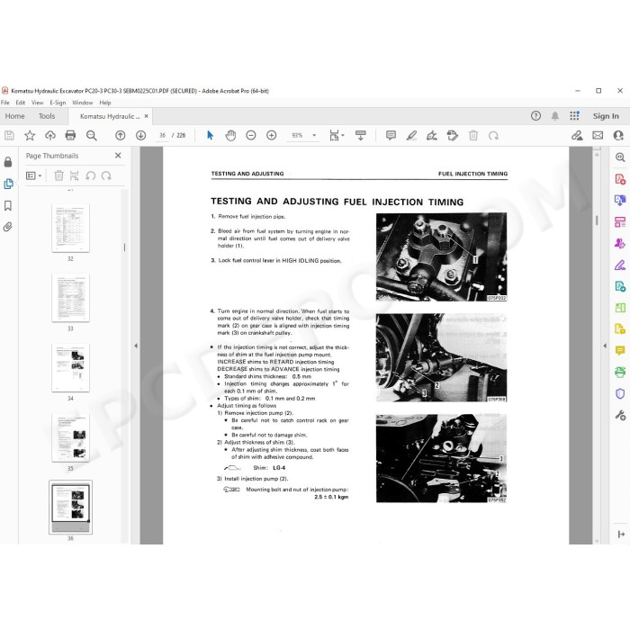
Task: Open More Tools wrench icon
Action: pyautogui.click(x=620, y=415)
